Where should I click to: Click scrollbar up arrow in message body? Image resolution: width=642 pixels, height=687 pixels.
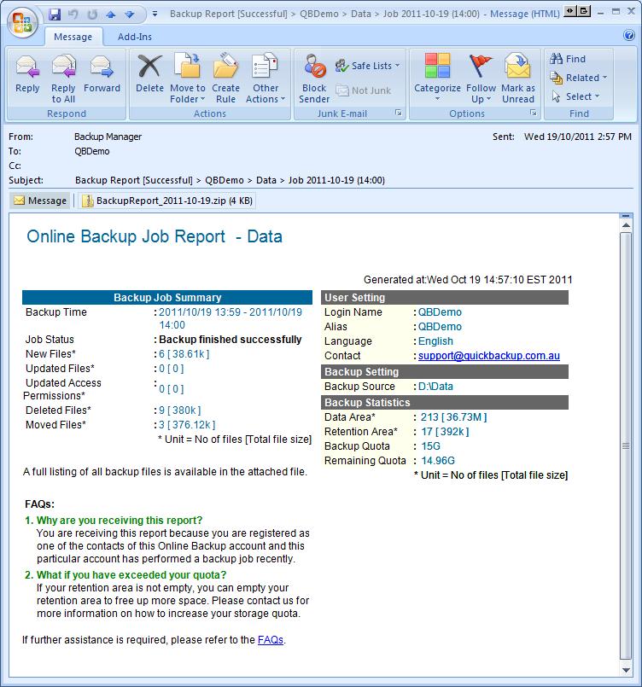tap(627, 225)
